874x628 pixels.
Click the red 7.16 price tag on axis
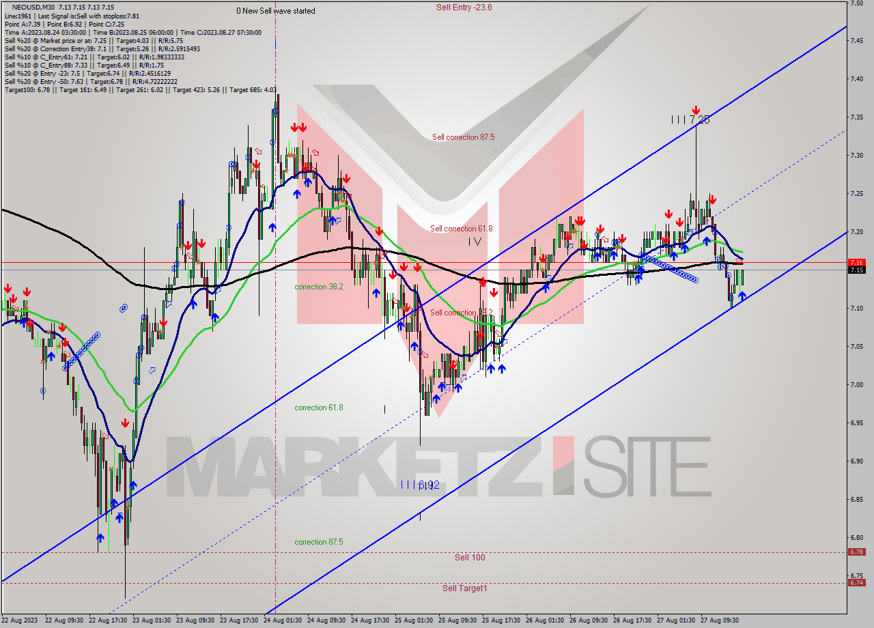tap(857, 262)
